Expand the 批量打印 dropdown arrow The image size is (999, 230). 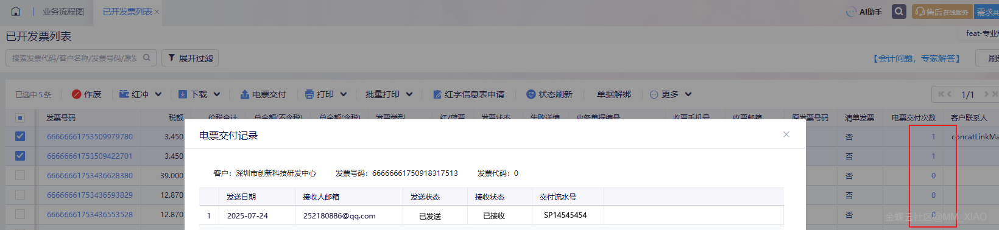[409, 94]
